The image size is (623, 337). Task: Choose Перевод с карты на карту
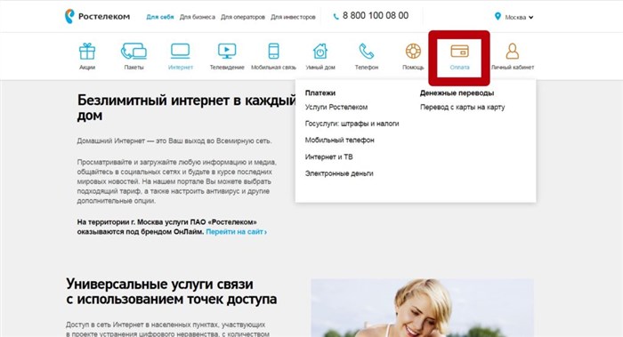pos(463,108)
